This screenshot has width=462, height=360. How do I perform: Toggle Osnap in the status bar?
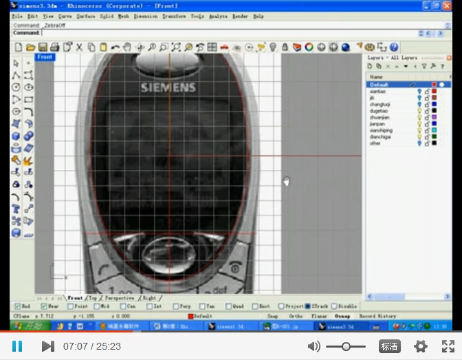click(342, 316)
